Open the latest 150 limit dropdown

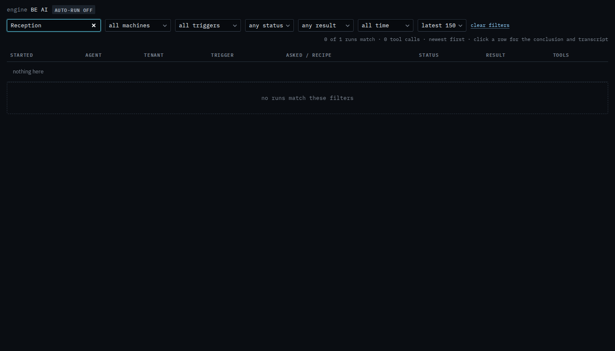pos(442,26)
